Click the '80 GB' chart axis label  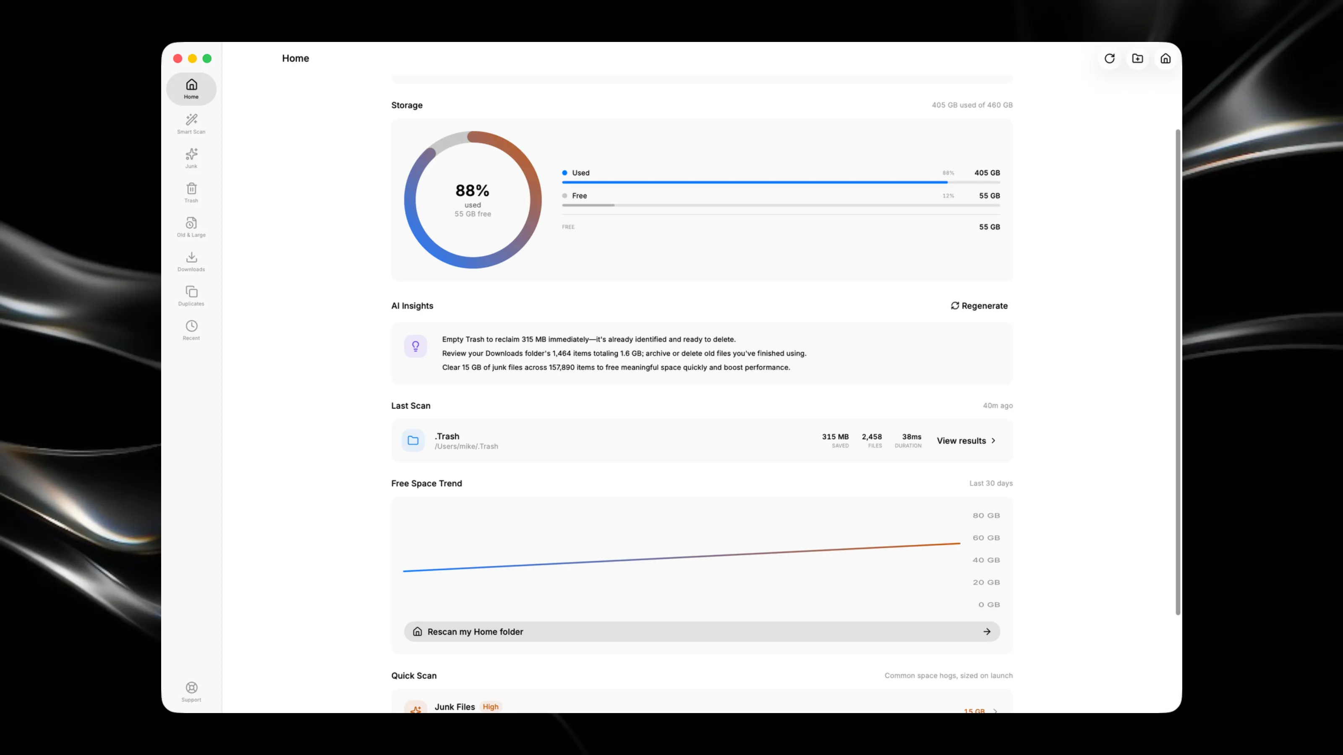tap(986, 516)
